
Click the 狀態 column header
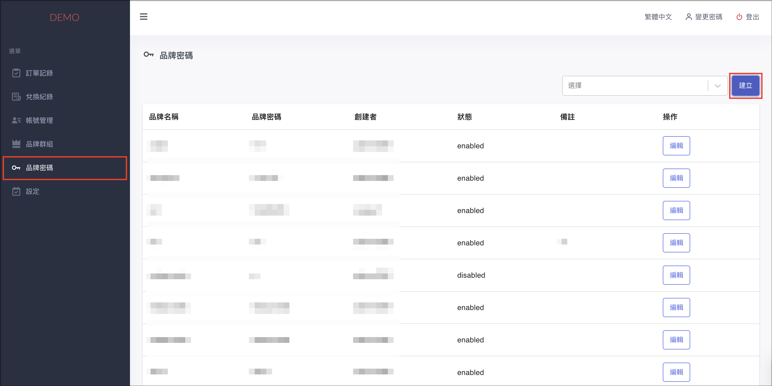[464, 117]
